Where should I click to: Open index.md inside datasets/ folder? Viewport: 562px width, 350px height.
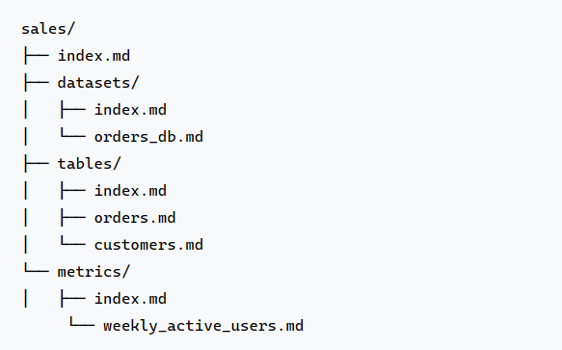(130, 110)
